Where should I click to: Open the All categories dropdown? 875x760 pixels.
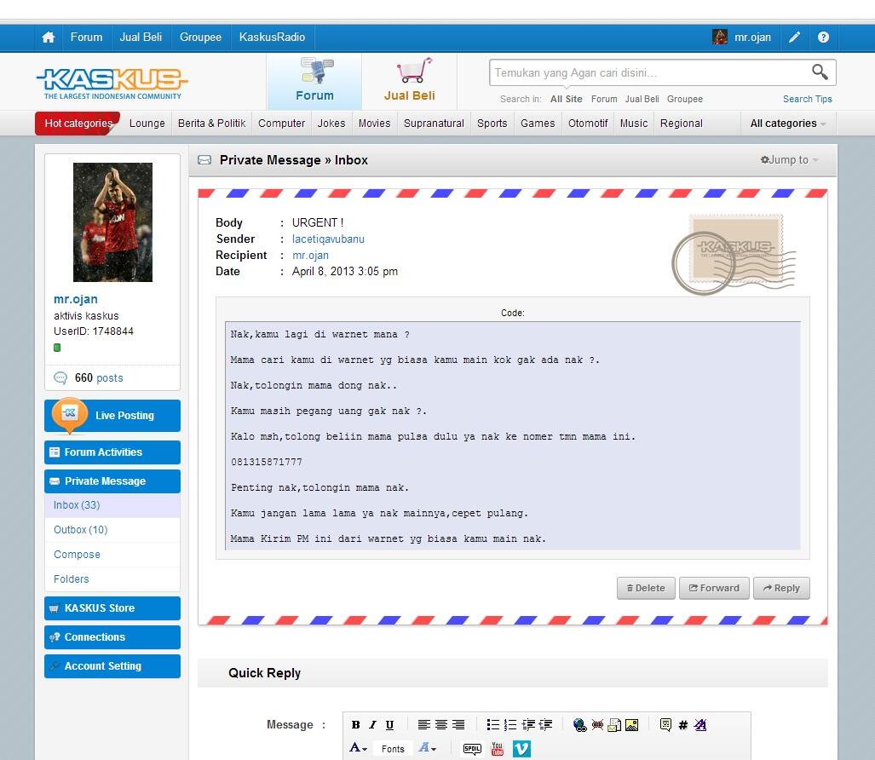point(783,123)
